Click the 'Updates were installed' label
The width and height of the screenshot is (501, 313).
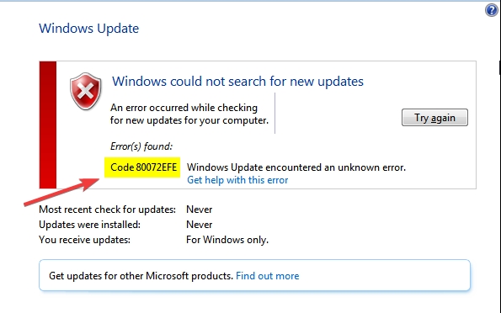[x=89, y=225]
